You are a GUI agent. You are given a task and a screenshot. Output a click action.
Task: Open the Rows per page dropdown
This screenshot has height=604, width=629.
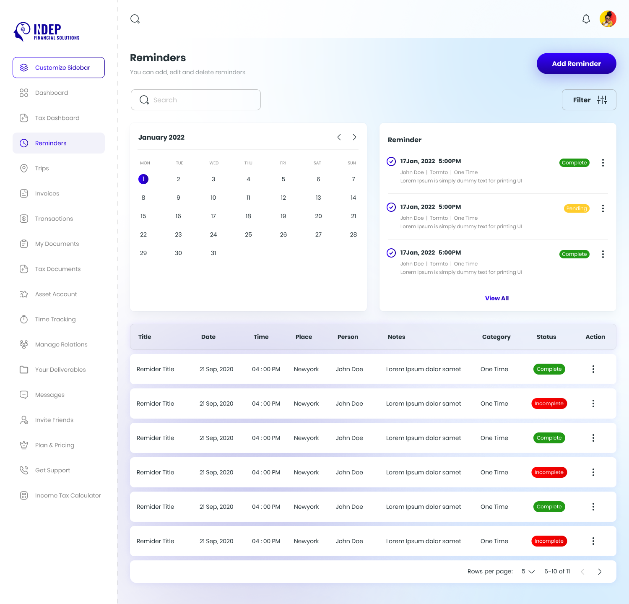click(x=528, y=571)
